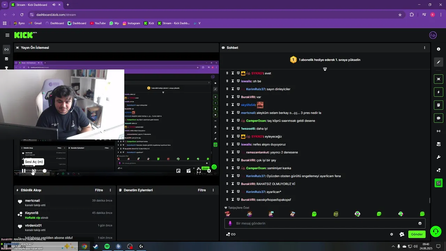This screenshot has width=446, height=251.
Task: Bookmark this page with the star
Action: pos(400,15)
